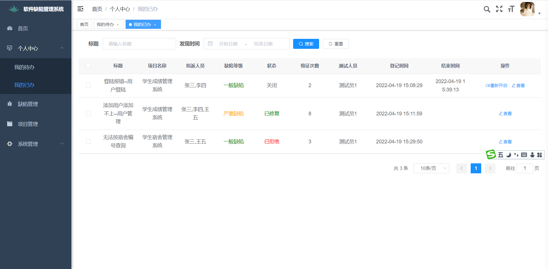Open 缺陷管理 in the sidebar
Image resolution: width=548 pixels, height=269 pixels.
36,104
